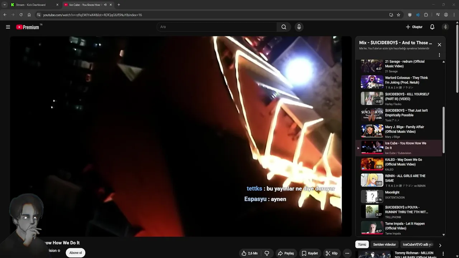
Task: Play RØNIN - ALL GIRLS ARE THE SAME
Action: (x=399, y=181)
